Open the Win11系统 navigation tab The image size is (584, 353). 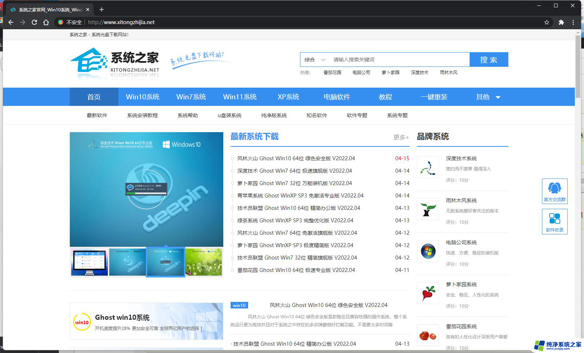click(x=240, y=97)
